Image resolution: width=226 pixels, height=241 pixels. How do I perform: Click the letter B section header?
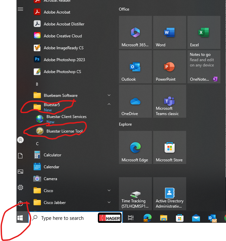click(37, 84)
